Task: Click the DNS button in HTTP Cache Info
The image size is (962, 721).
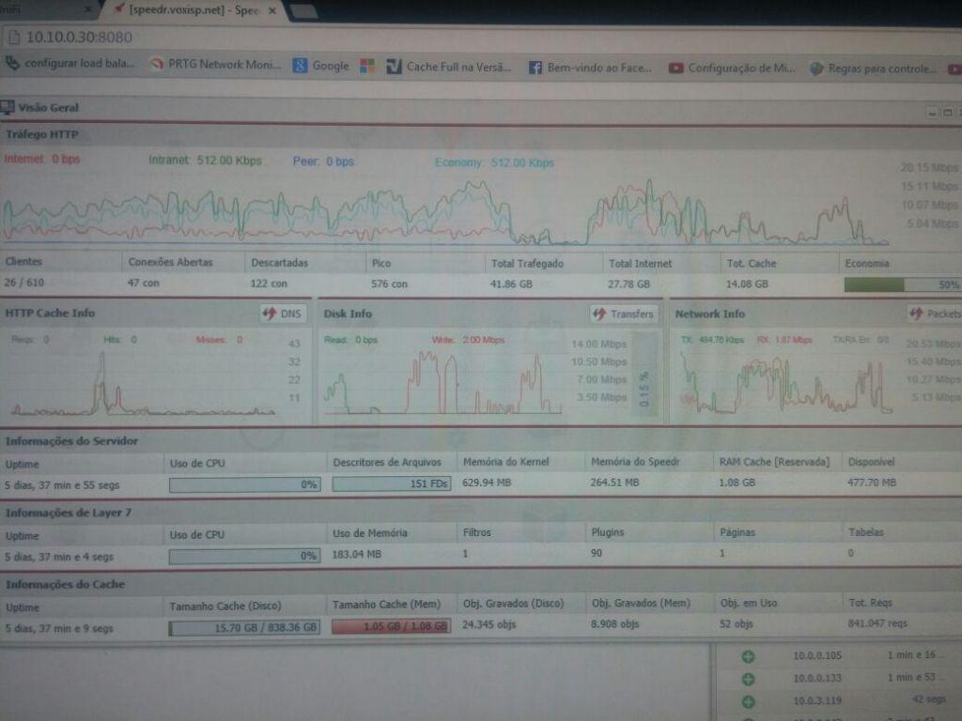Action: pyautogui.click(x=284, y=314)
